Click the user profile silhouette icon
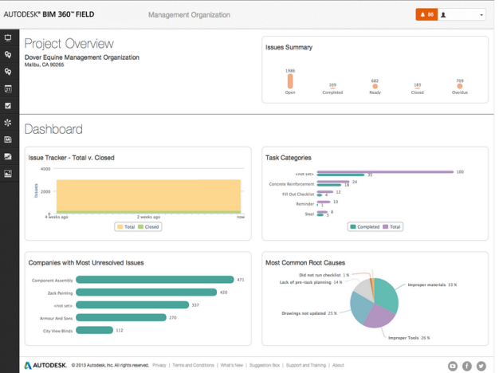 (443, 15)
